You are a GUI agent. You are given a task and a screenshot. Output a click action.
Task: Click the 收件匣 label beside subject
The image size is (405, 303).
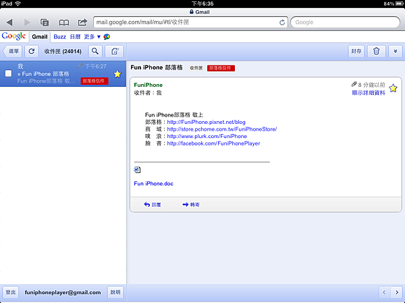coord(196,68)
